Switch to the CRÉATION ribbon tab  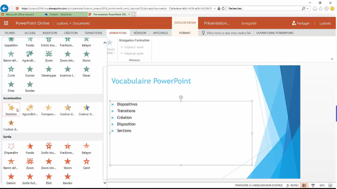coord(70,33)
